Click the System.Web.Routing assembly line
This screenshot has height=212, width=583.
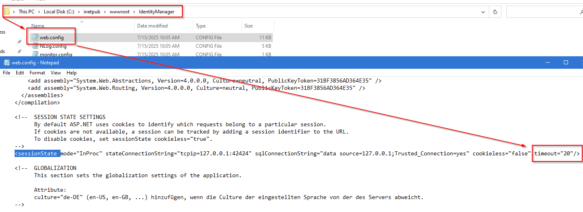196,88
